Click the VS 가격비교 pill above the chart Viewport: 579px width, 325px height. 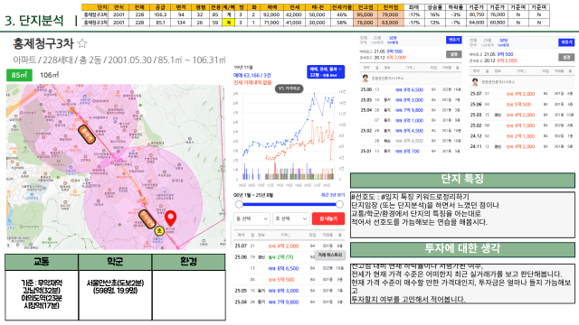point(289,88)
